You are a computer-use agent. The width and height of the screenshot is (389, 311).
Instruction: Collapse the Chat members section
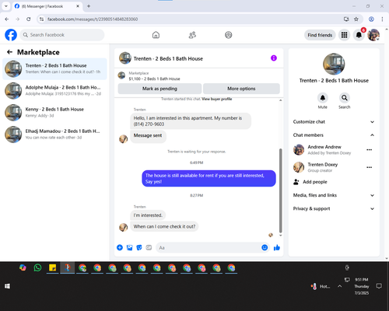334,135
